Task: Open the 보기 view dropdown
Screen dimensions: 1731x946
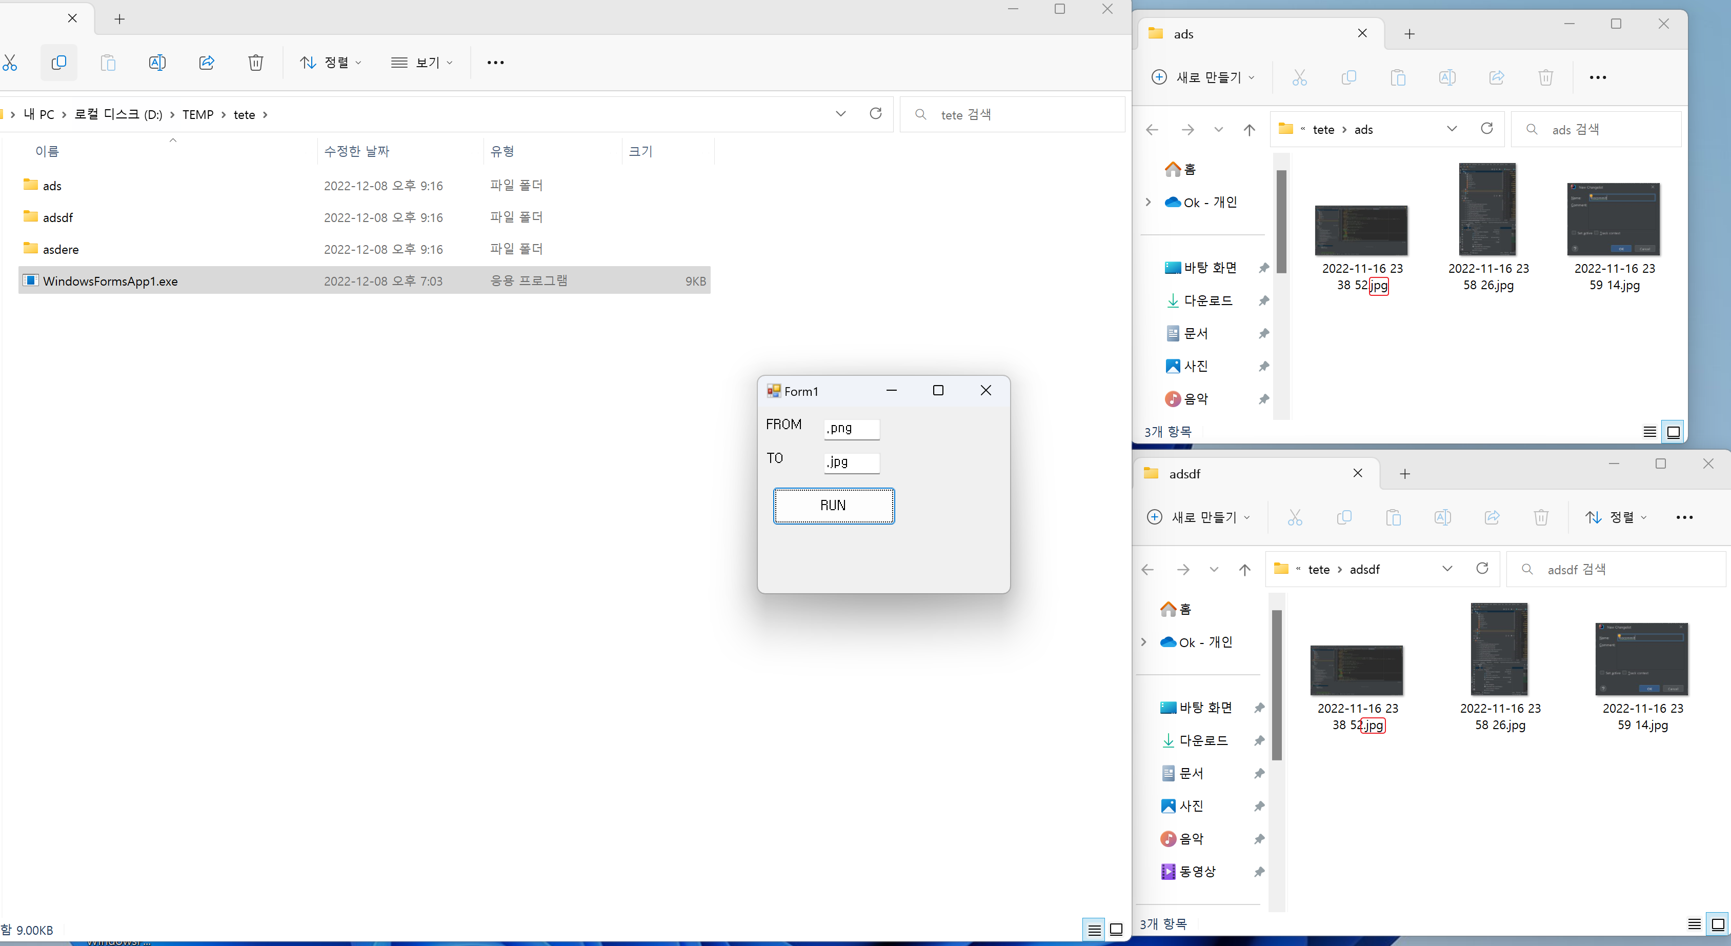Action: tap(422, 63)
